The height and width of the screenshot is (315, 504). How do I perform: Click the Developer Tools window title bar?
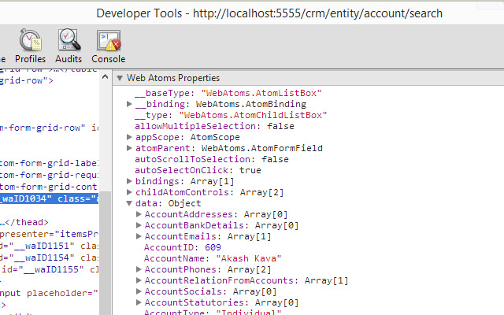tap(269, 13)
